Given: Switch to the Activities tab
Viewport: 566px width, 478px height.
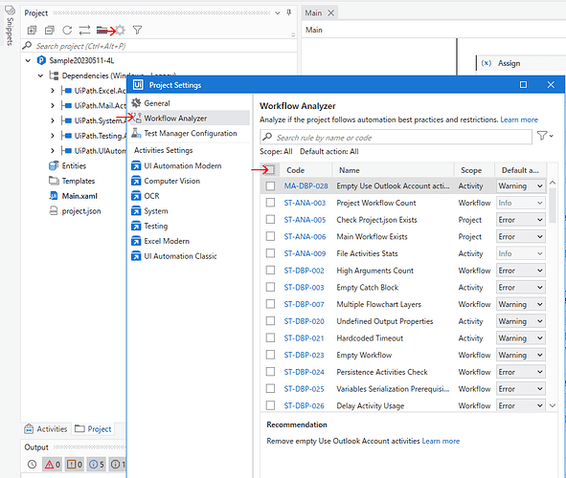Looking at the screenshot, I should (x=46, y=429).
